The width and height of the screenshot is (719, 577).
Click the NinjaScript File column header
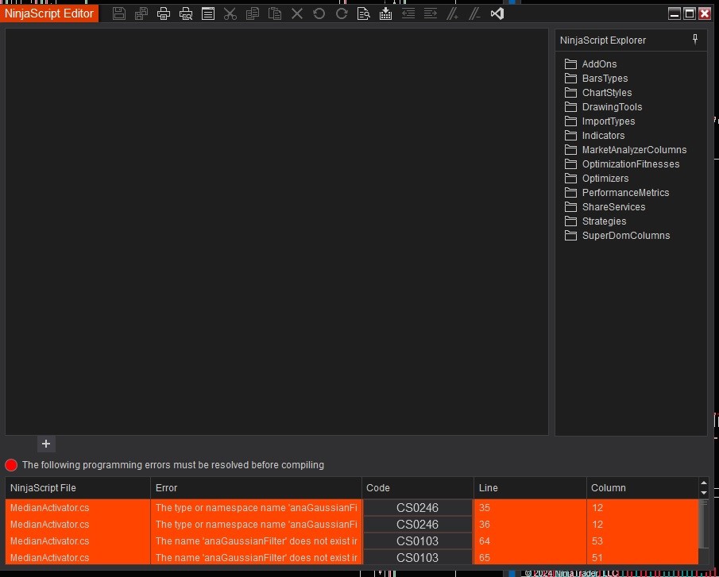[43, 488]
